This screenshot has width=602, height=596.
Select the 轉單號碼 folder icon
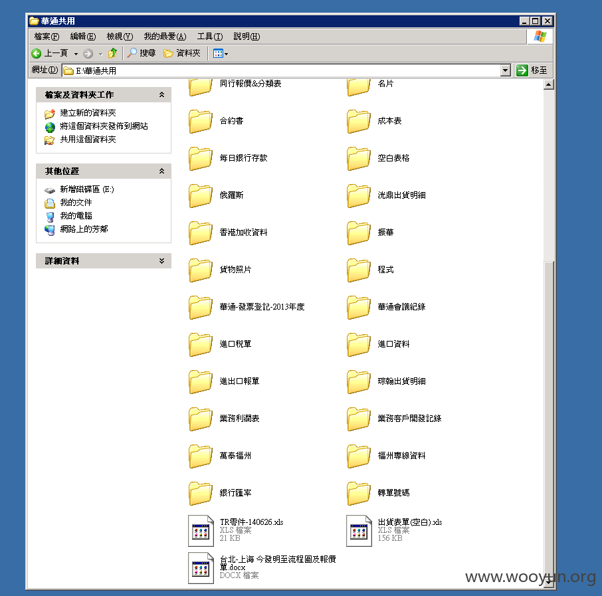pyautogui.click(x=359, y=494)
